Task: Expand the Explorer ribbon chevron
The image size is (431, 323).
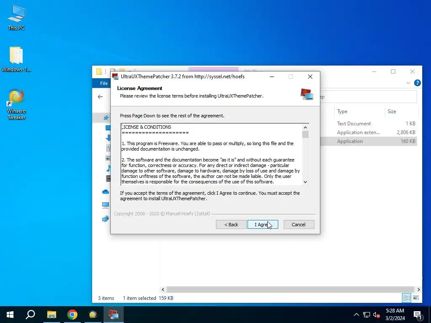Action: [x=408, y=83]
